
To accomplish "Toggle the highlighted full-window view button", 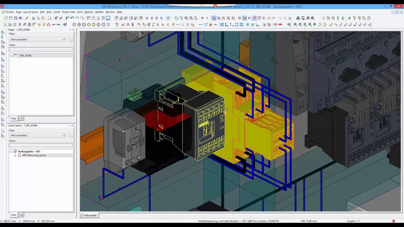I will 108,18.
